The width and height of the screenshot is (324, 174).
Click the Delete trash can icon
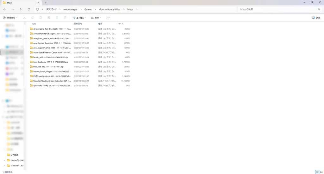(x=65, y=18)
